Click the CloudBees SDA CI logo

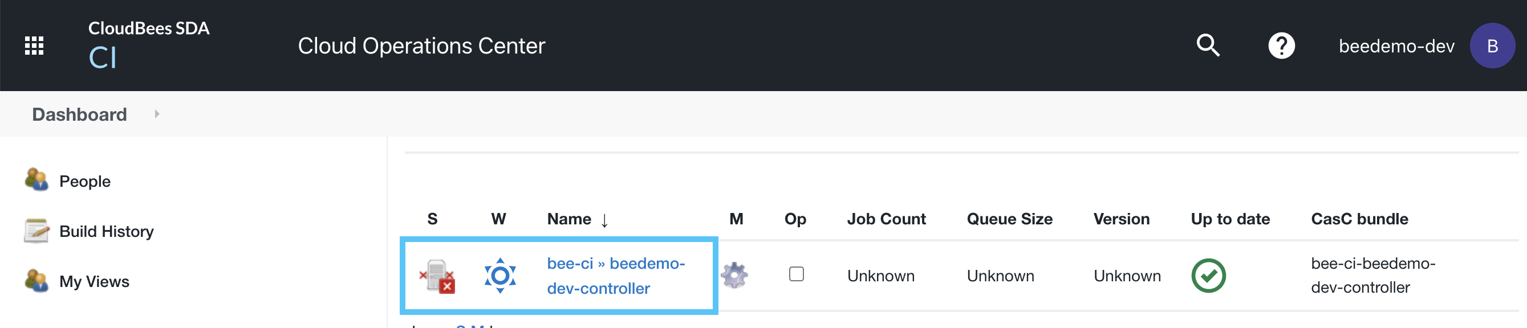coord(148,45)
